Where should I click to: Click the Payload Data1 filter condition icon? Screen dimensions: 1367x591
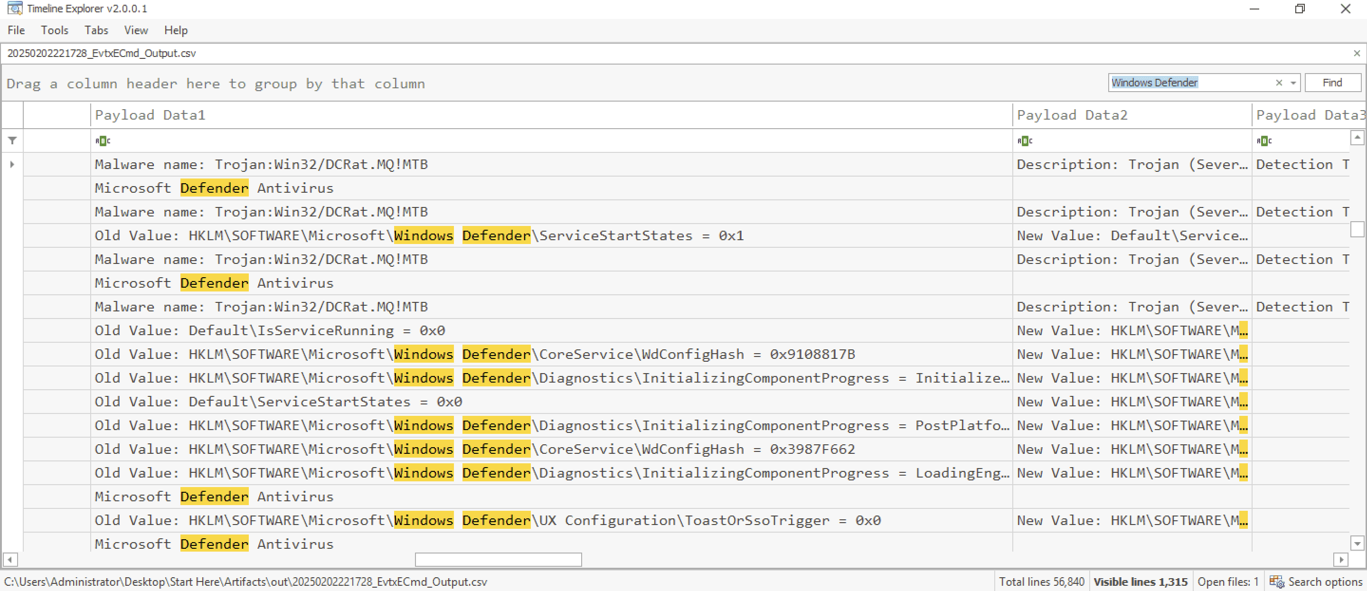103,141
